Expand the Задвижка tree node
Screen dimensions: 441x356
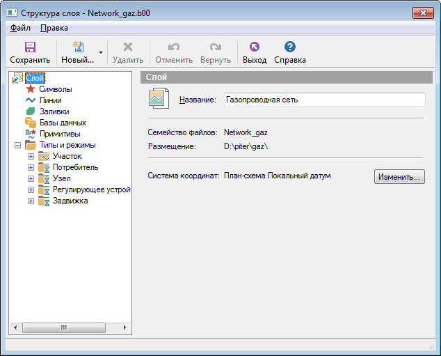click(x=31, y=201)
